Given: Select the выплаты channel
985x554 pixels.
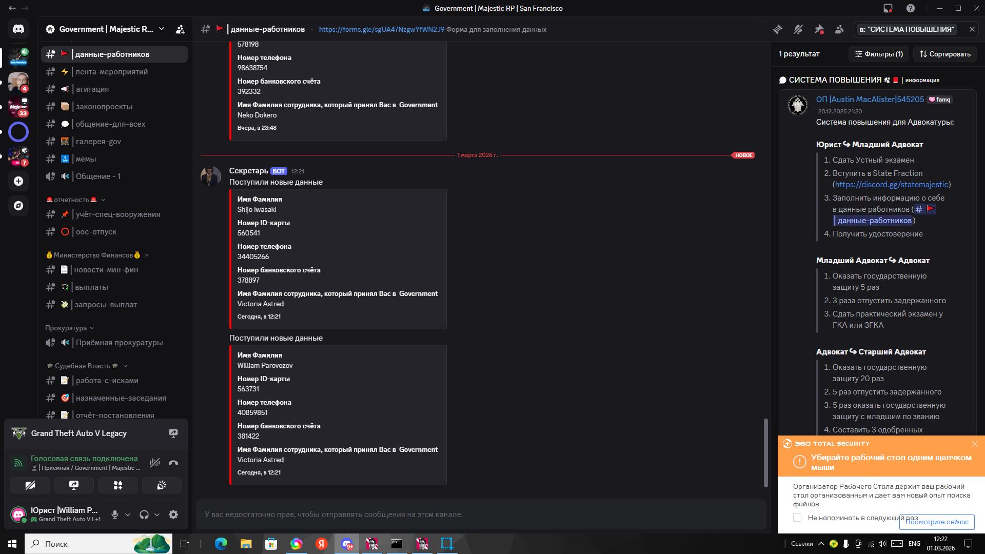Looking at the screenshot, I should click(91, 287).
